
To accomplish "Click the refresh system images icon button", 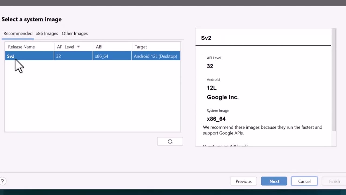I will coord(170,141).
